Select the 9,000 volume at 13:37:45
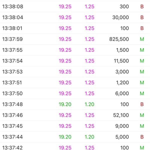Screen dimensions: 150x150 coord(122,126)
